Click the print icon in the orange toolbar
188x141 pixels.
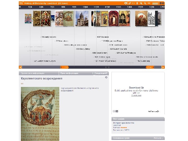tap(126, 3)
